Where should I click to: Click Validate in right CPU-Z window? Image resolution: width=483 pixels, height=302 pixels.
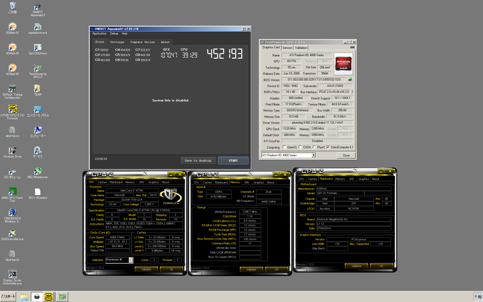[x=356, y=266]
